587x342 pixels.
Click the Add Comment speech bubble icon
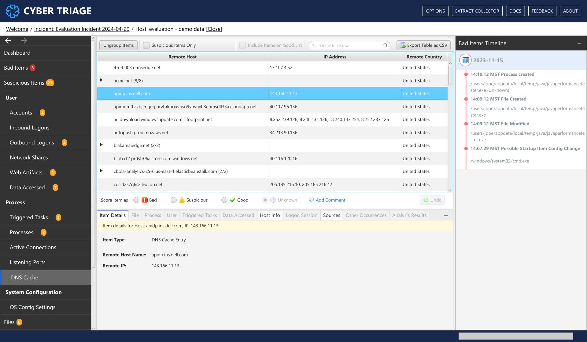[x=311, y=200]
